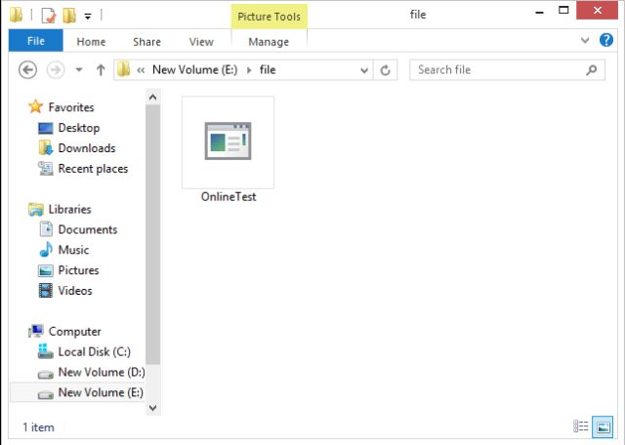Viewport: 625px width, 445px height.
Task: Select Computer in the navigation pane
Action: pos(74,332)
